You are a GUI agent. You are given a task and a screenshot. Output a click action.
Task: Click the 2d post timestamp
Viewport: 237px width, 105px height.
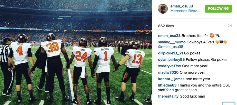tap(229, 26)
